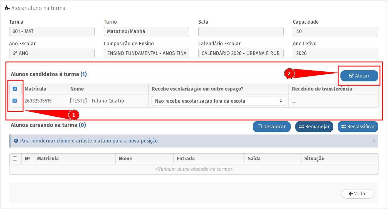Click red step marker number 2

tap(289, 74)
